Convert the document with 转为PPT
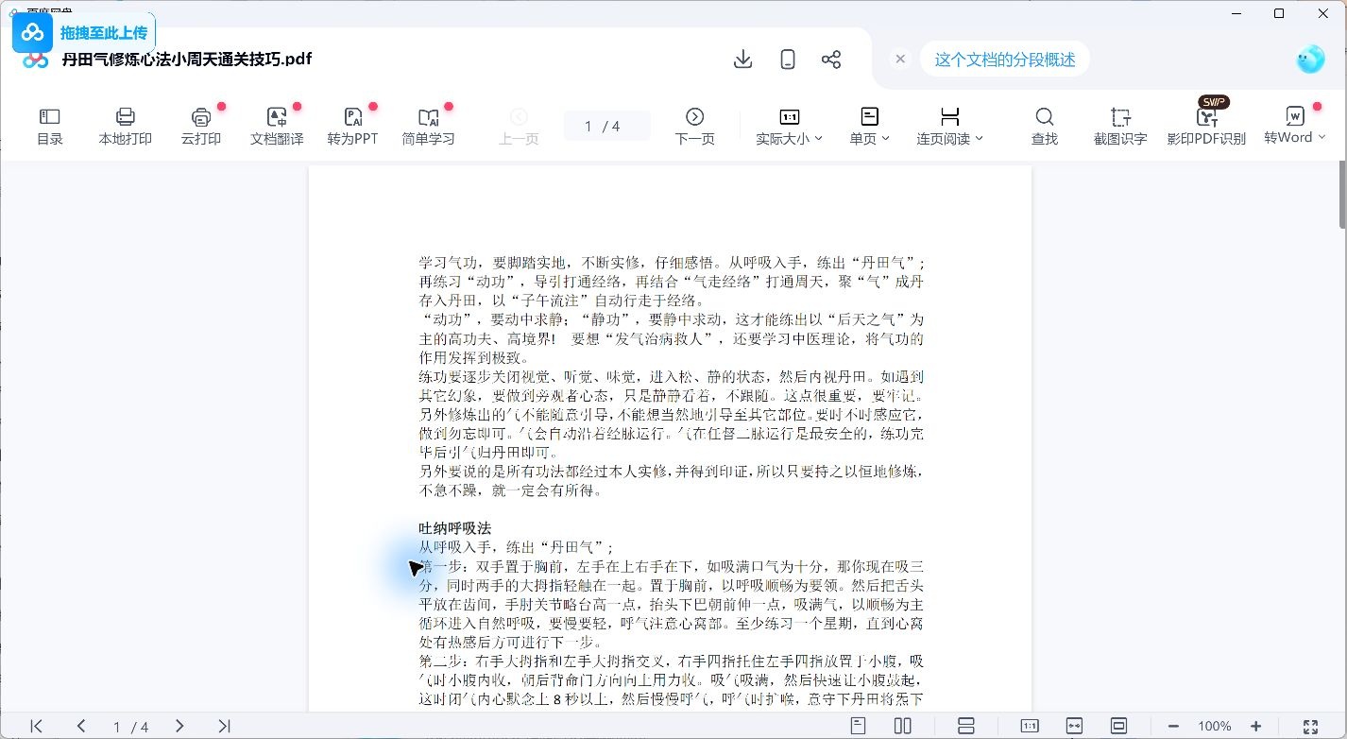1347x739 pixels. [x=352, y=127]
